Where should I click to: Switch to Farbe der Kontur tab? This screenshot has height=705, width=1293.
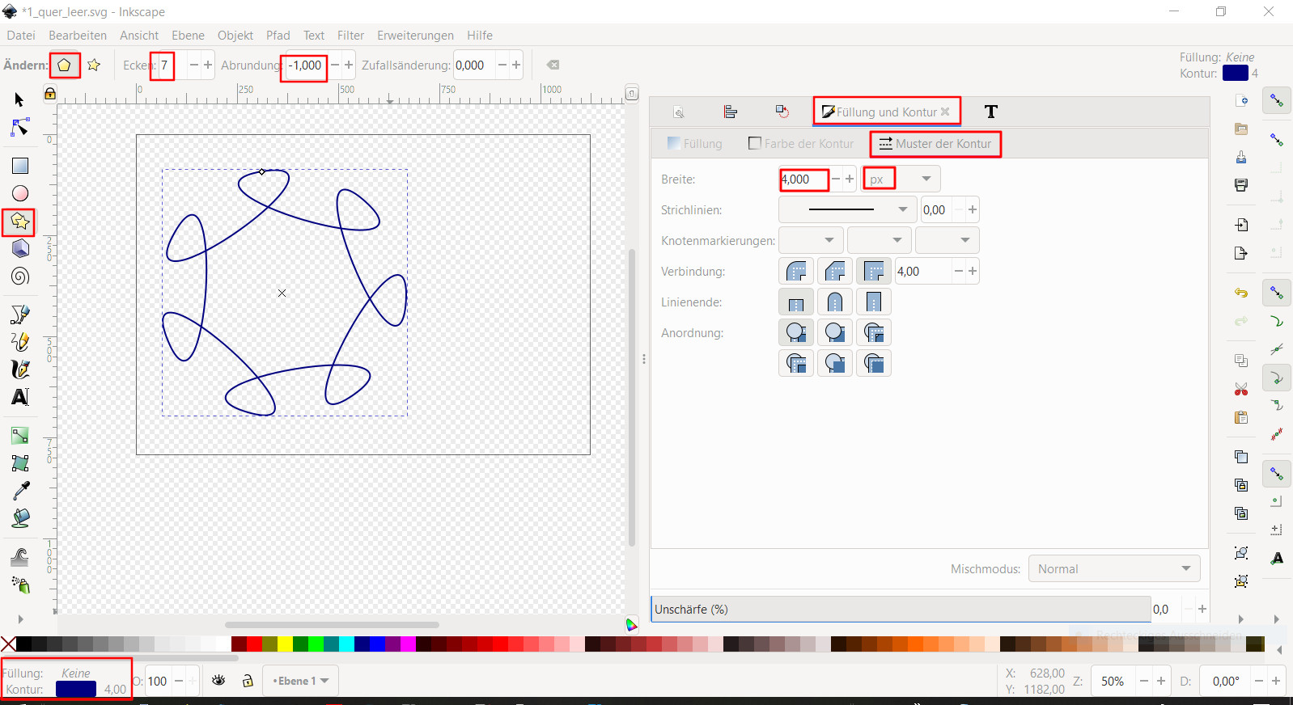801,143
